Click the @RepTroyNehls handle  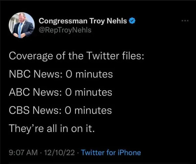[x=65, y=30]
